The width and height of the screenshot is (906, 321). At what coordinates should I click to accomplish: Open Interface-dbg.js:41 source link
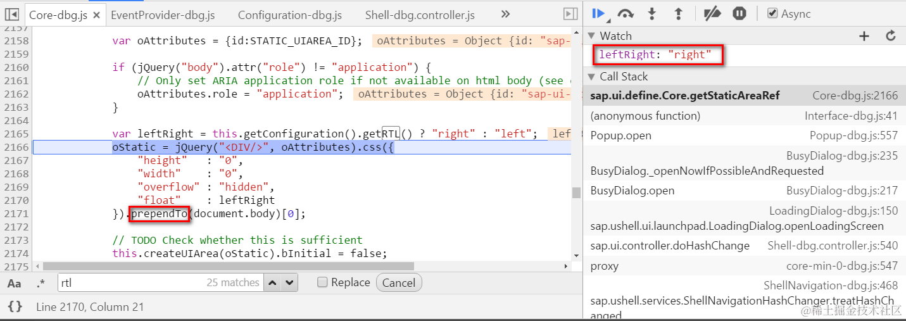852,116
